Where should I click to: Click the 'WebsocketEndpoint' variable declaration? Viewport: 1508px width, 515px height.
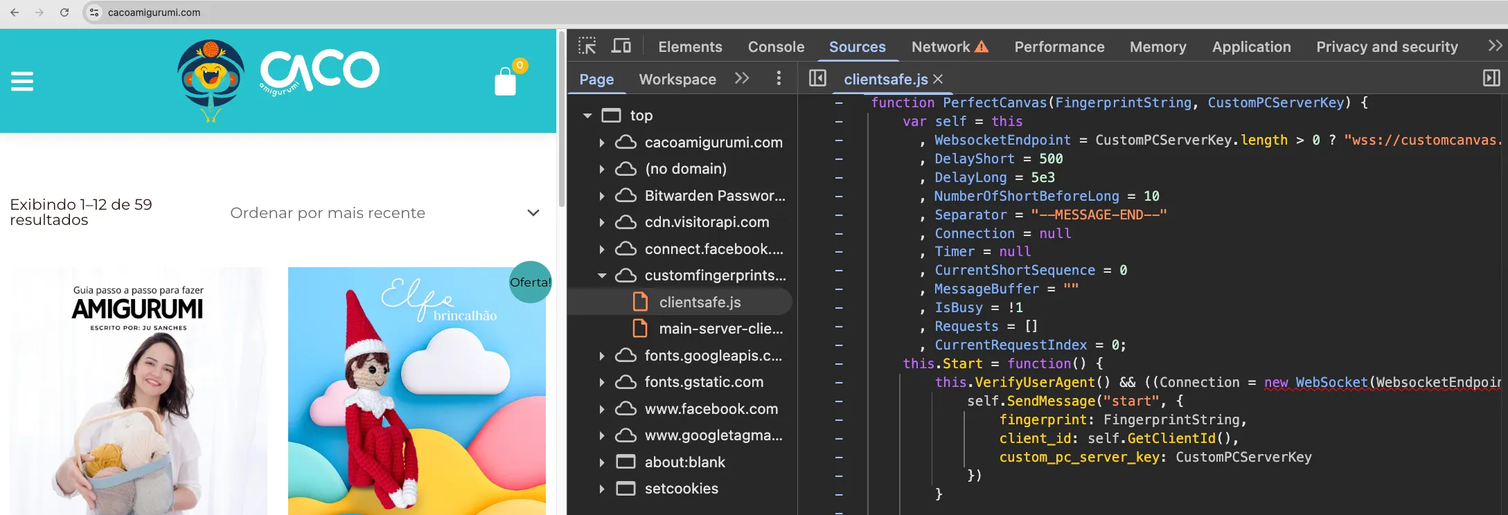[1002, 140]
